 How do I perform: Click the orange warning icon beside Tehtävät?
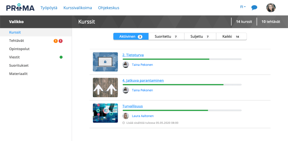tap(56, 41)
